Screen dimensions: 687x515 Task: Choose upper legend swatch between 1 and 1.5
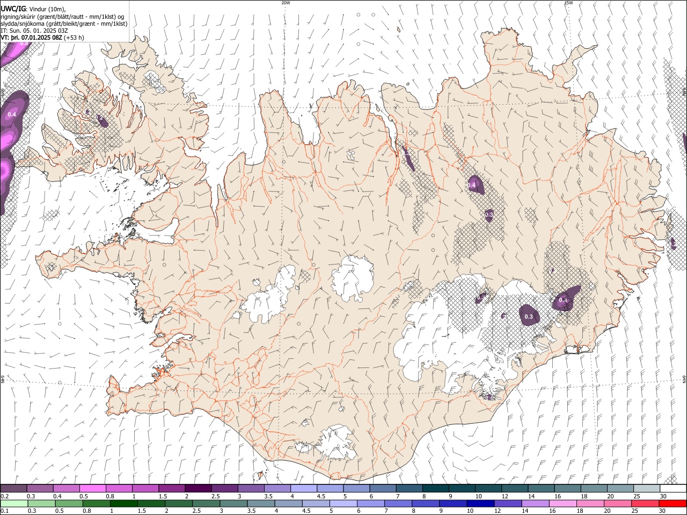point(145,489)
